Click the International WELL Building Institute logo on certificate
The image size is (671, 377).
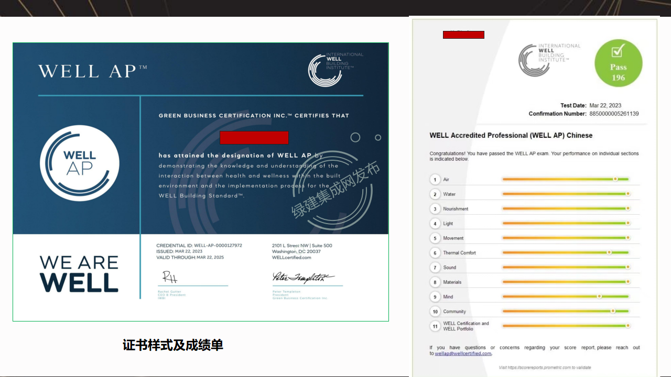[335, 69]
